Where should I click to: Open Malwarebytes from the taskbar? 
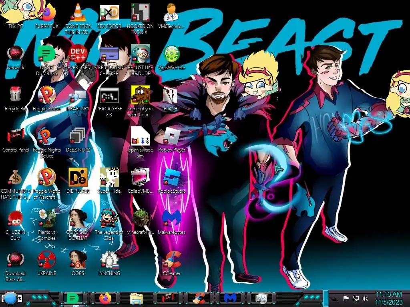[230, 298]
